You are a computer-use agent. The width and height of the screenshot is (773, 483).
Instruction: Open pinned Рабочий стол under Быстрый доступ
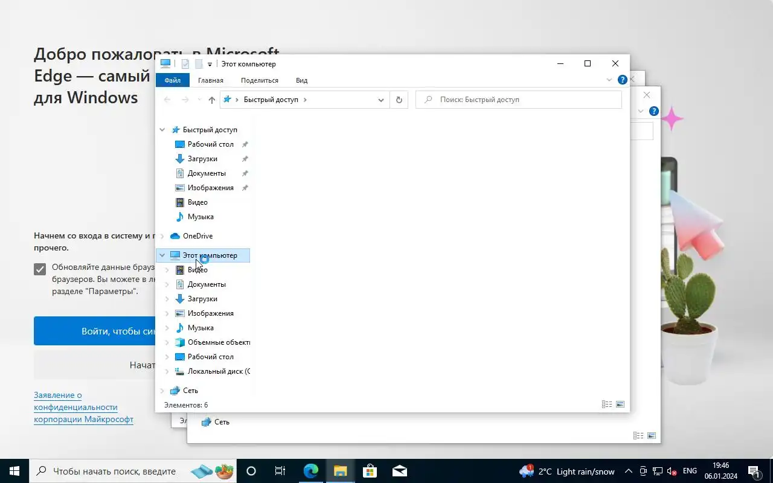pyautogui.click(x=211, y=144)
